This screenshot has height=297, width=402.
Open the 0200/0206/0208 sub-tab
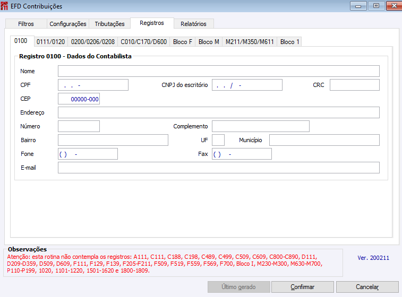click(93, 42)
